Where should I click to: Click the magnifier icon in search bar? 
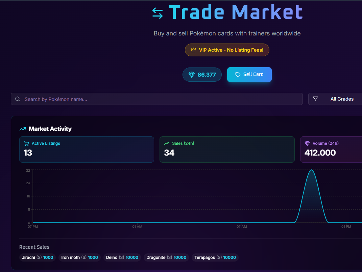pyautogui.click(x=18, y=99)
